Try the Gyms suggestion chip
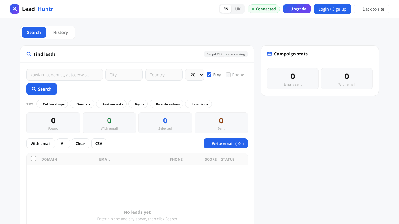Viewport: 399px width, 224px height. click(138, 104)
